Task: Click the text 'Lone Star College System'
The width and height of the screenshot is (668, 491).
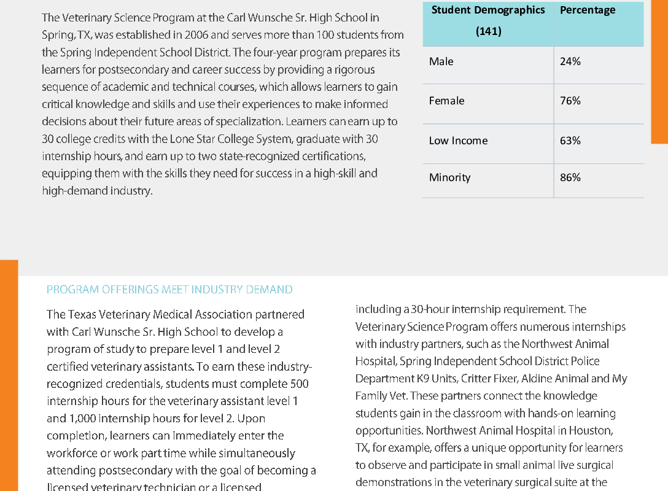Action: point(231,139)
